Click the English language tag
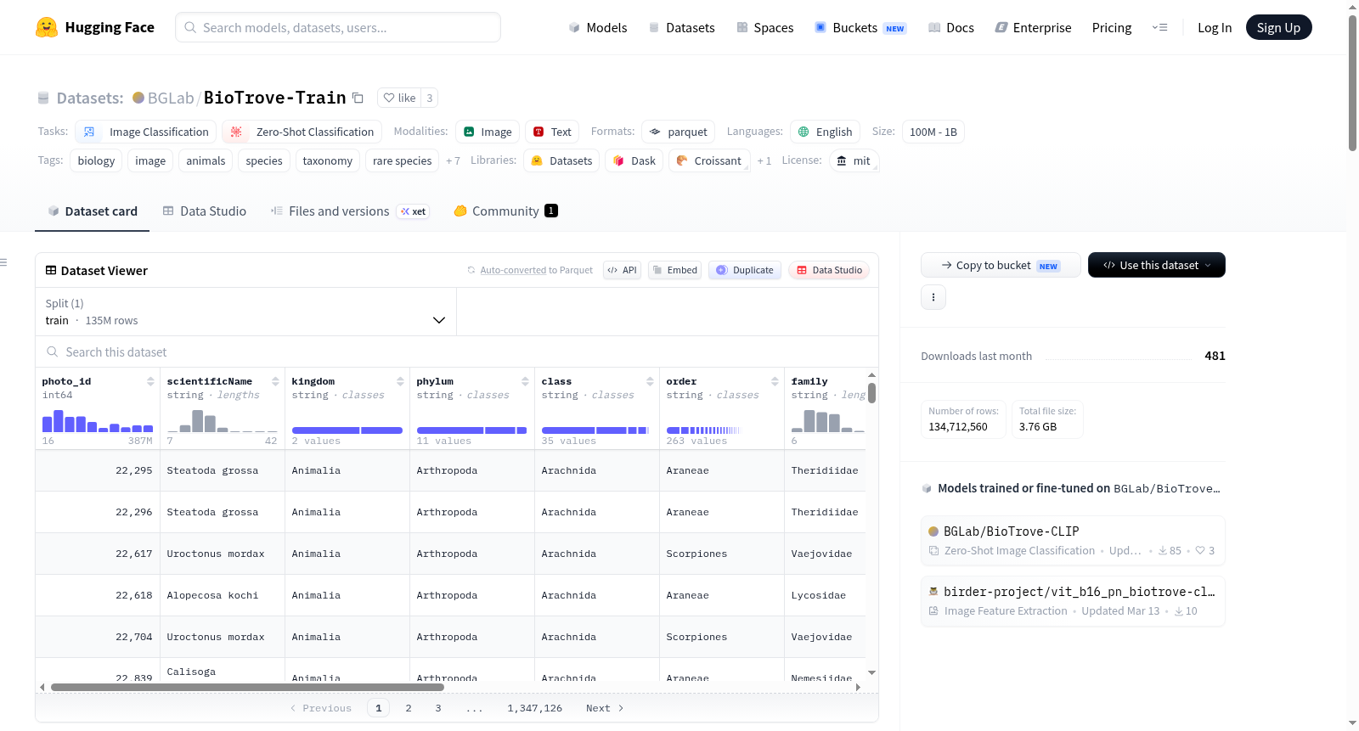1359x731 pixels. point(825,132)
